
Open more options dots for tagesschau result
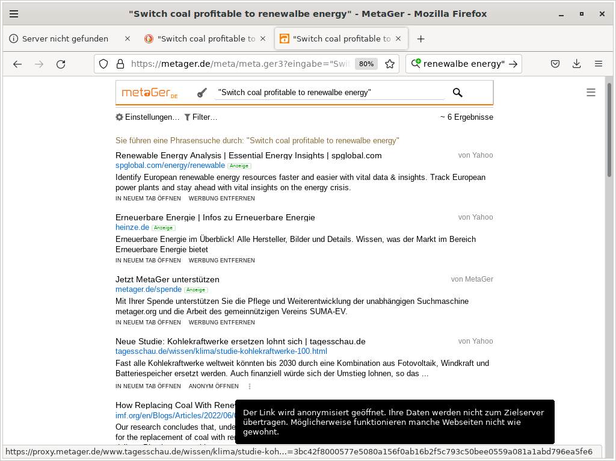point(250,386)
